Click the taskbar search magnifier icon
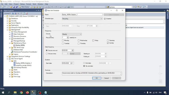Viewport: 169px width, 95px height. pyautogui.click(x=9, y=93)
